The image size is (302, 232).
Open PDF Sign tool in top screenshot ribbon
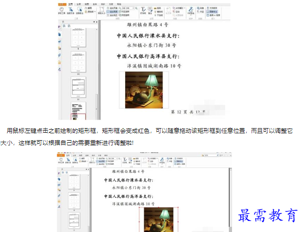tap(191, 11)
